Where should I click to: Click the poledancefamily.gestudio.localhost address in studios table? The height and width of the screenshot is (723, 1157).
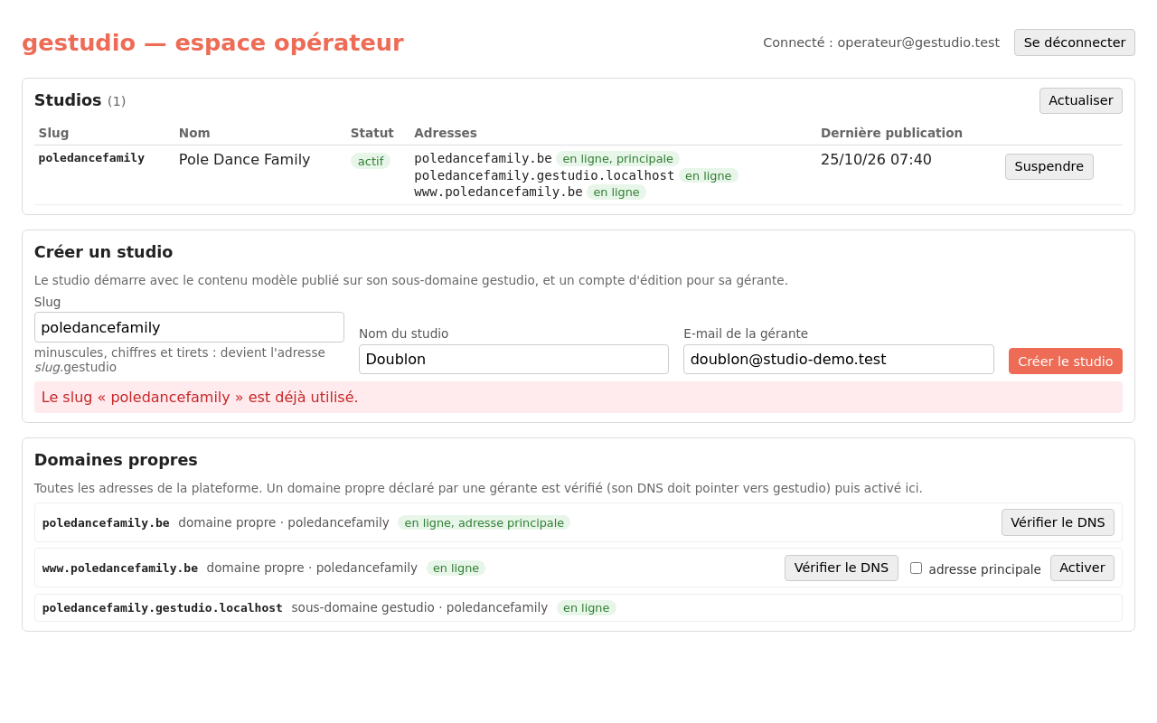click(544, 175)
